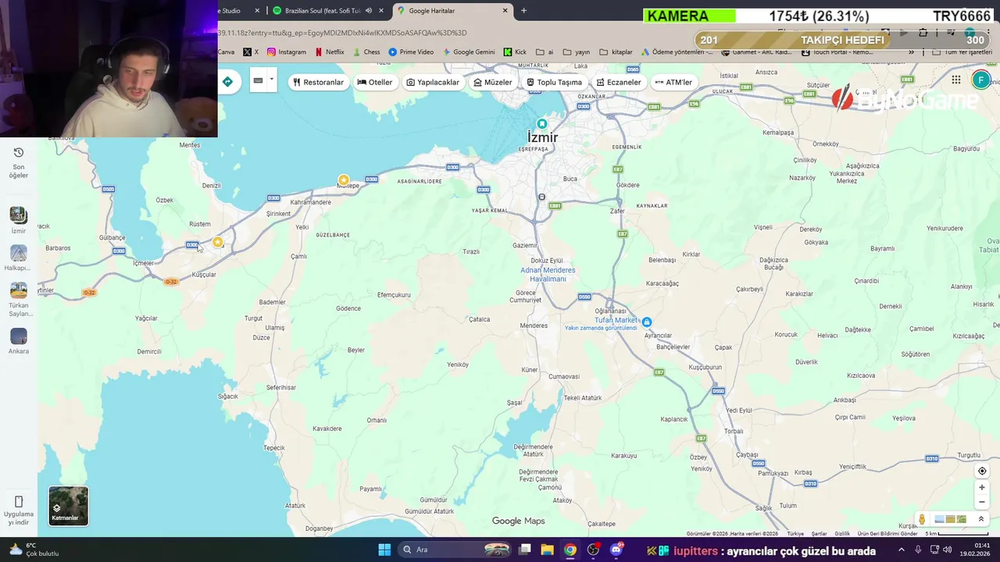The image size is (1000, 562).
Task: Click the taskbar Ara search box
Action: pyautogui.click(x=455, y=550)
